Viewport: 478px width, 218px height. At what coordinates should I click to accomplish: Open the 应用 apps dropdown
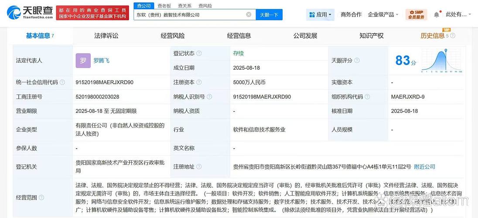(x=321, y=15)
